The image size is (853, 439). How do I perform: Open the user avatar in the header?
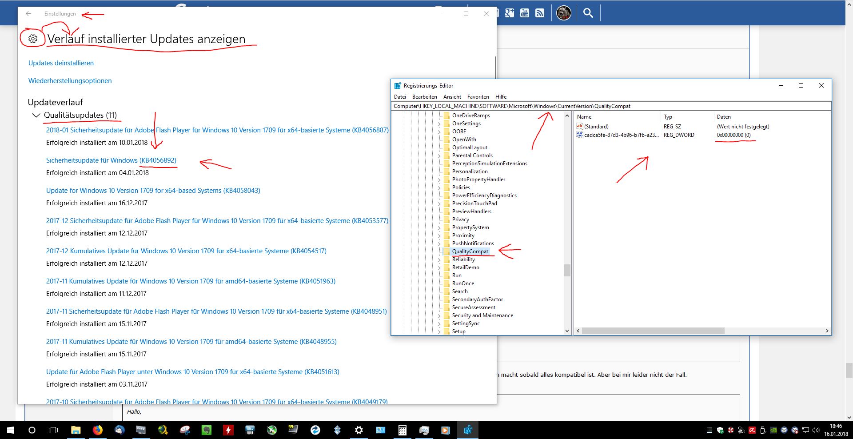pos(564,13)
